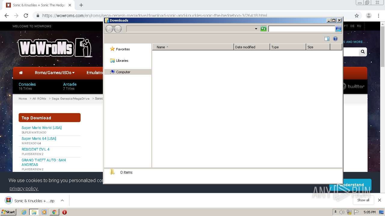Click the Home breadcrumb link

[23, 98]
